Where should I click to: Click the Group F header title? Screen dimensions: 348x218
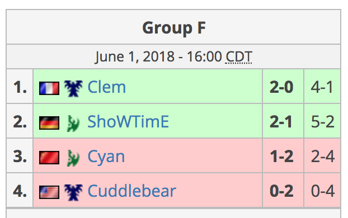(174, 28)
